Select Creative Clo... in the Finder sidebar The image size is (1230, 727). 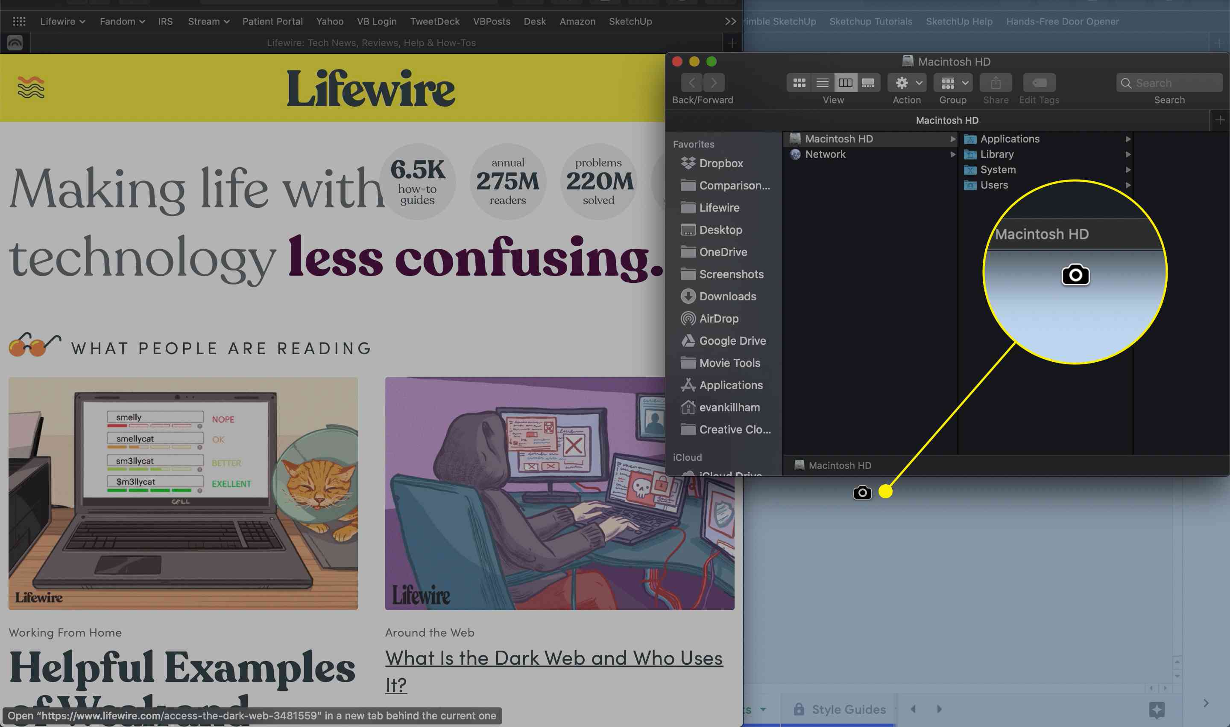click(x=726, y=430)
